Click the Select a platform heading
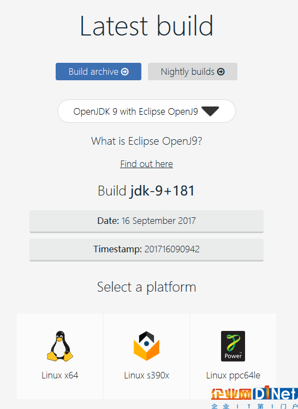Screen dimensions: 298x409 pos(146,287)
